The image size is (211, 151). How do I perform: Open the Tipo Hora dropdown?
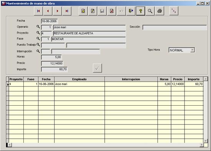[193, 50]
